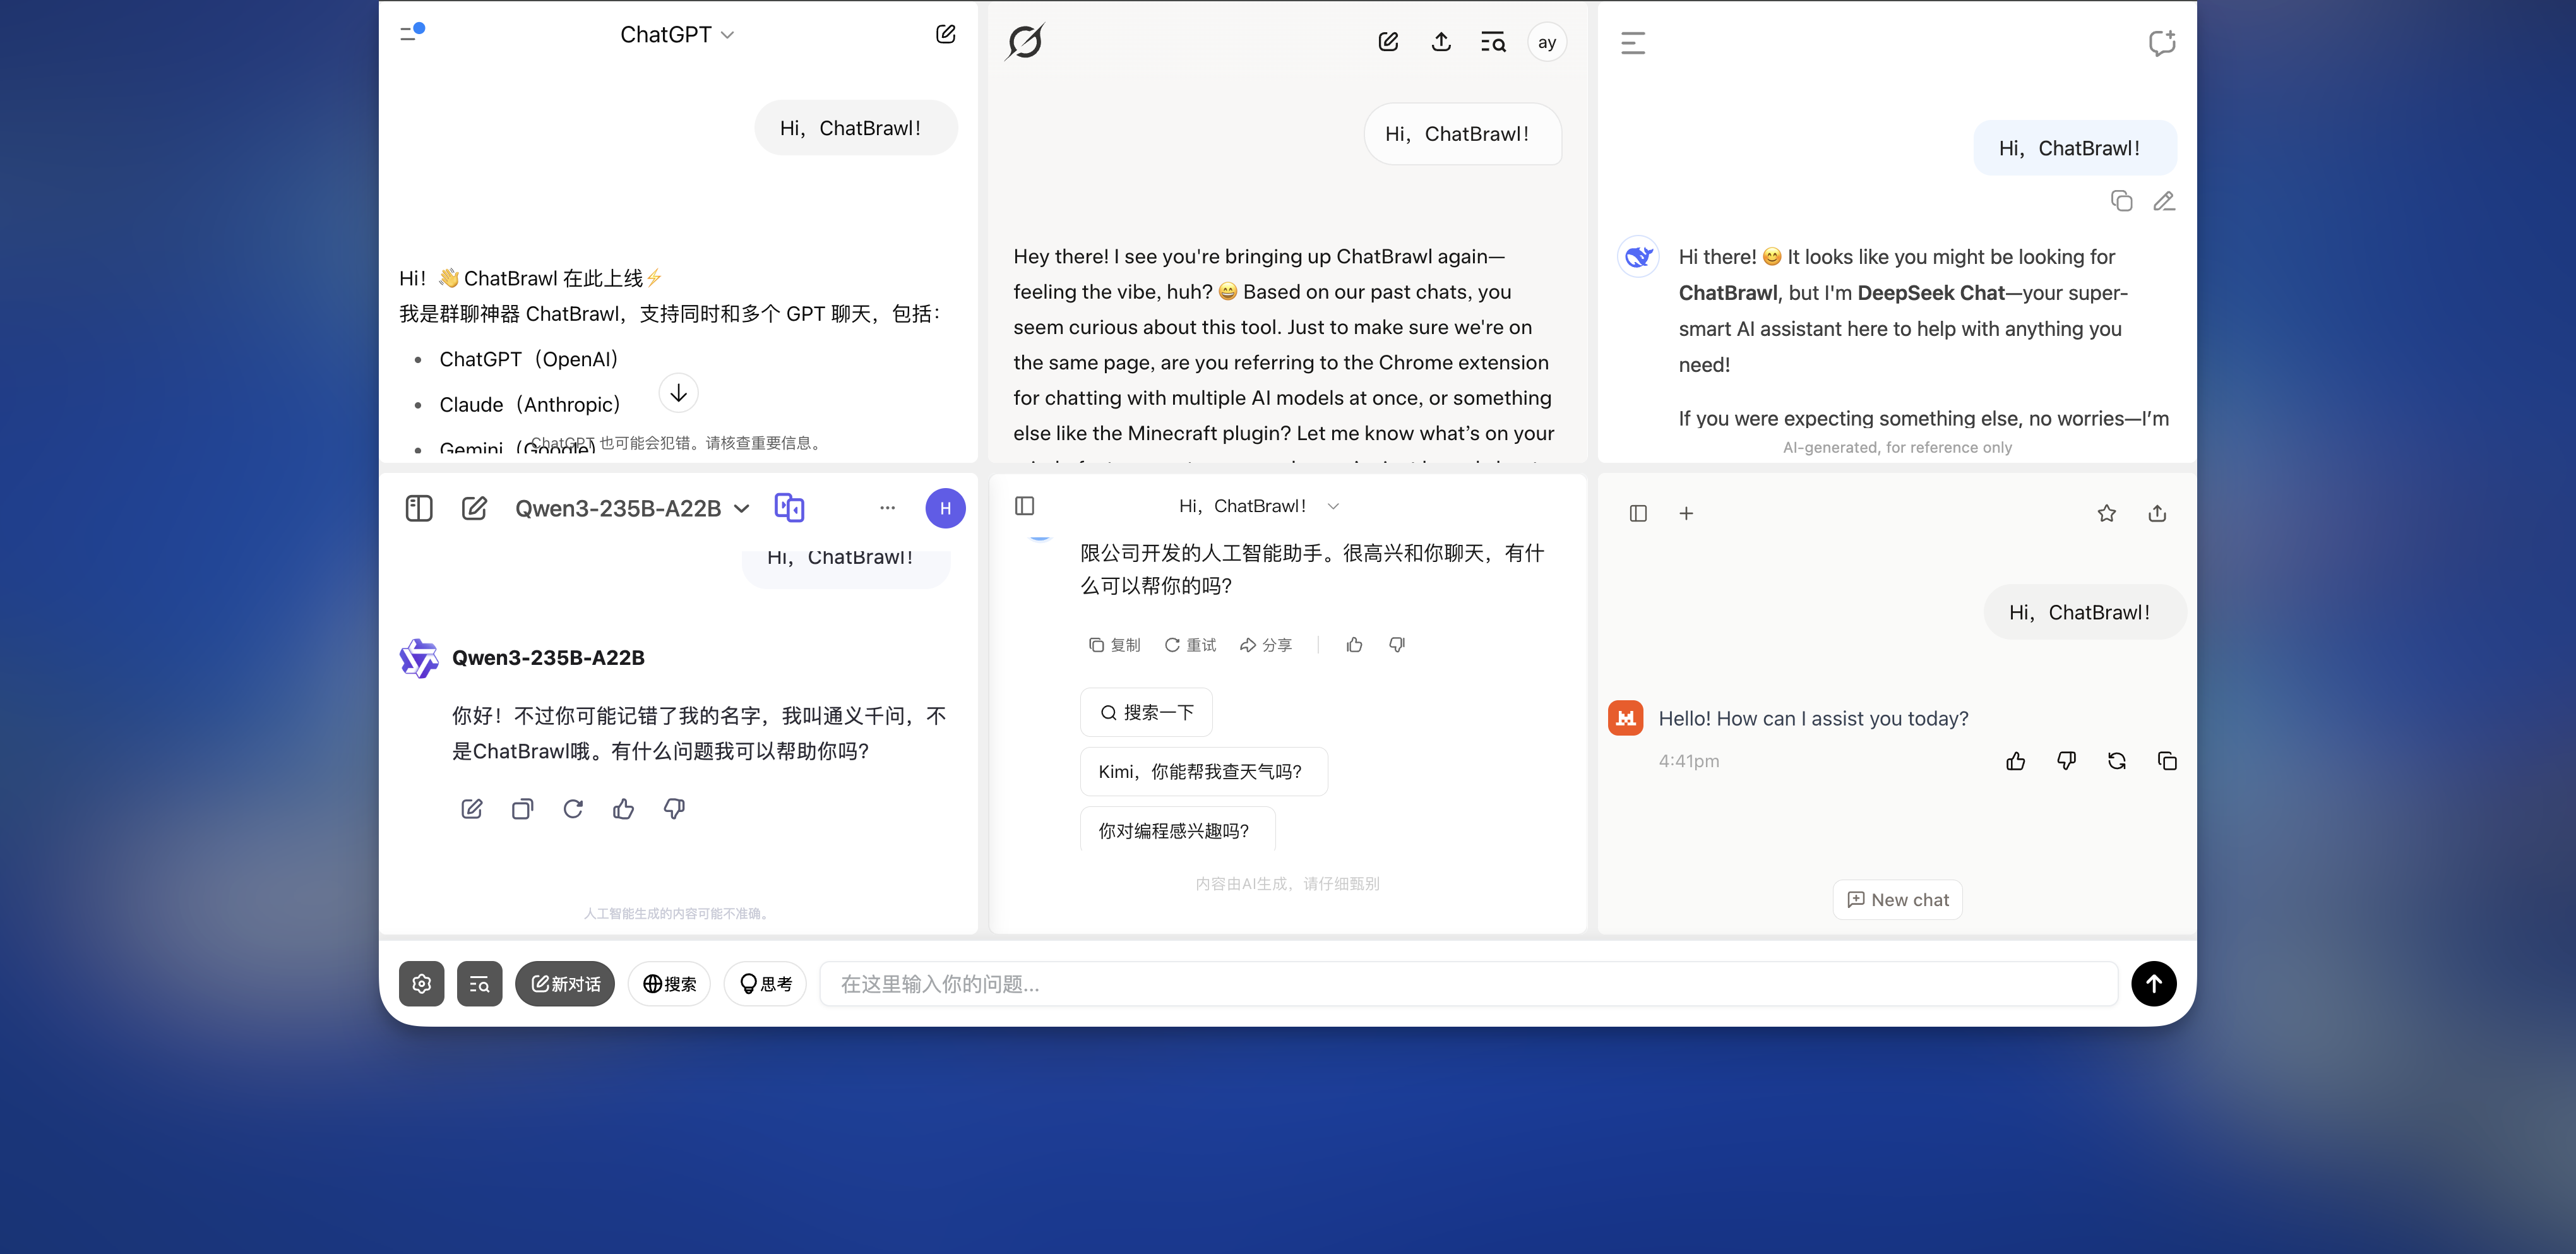Click Grok new chat pencil icon
Screen dimensions: 2576x1254
click(1388, 42)
